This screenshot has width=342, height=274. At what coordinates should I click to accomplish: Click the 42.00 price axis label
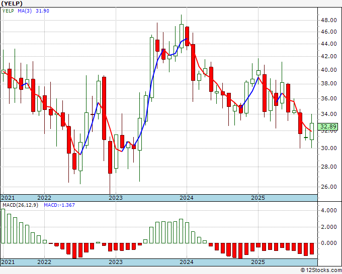(328, 56)
